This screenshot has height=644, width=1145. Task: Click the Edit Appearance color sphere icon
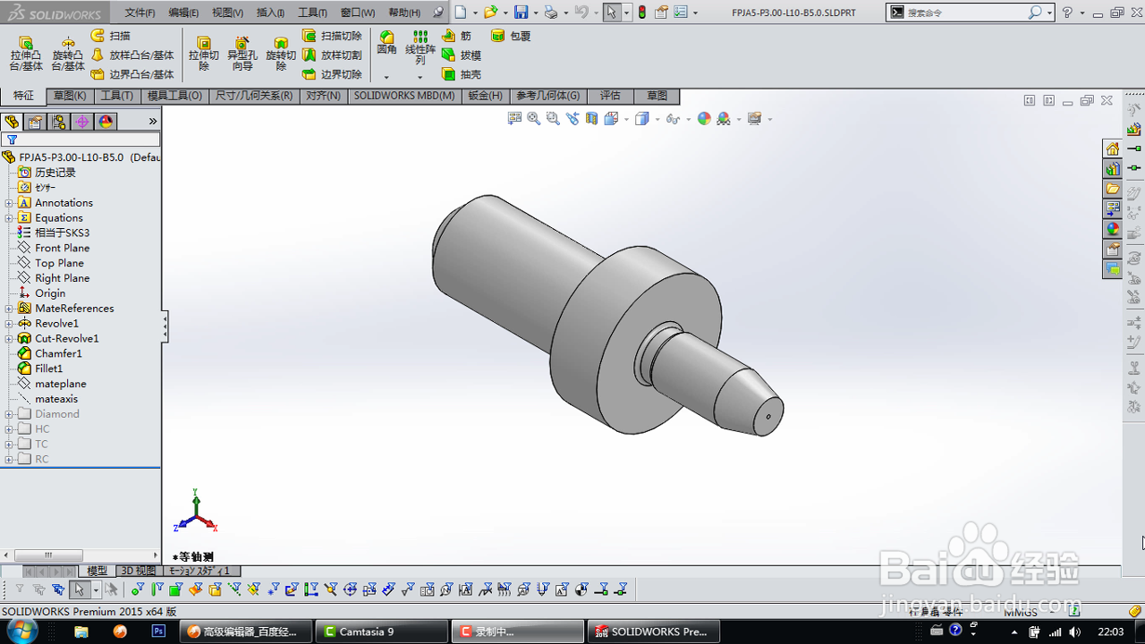[x=704, y=118]
